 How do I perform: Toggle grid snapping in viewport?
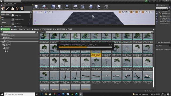click(x=131, y=12)
